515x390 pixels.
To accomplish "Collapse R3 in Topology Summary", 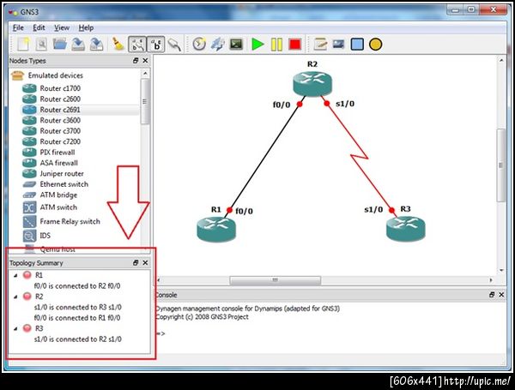I will tap(15, 328).
